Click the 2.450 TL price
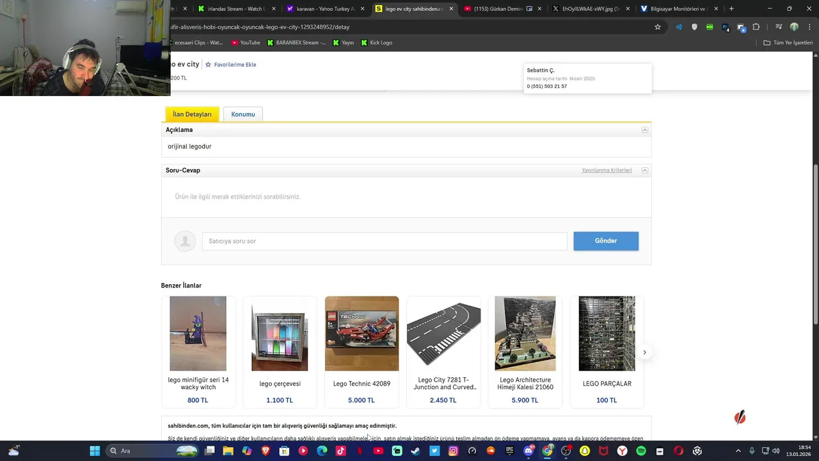 (x=443, y=400)
